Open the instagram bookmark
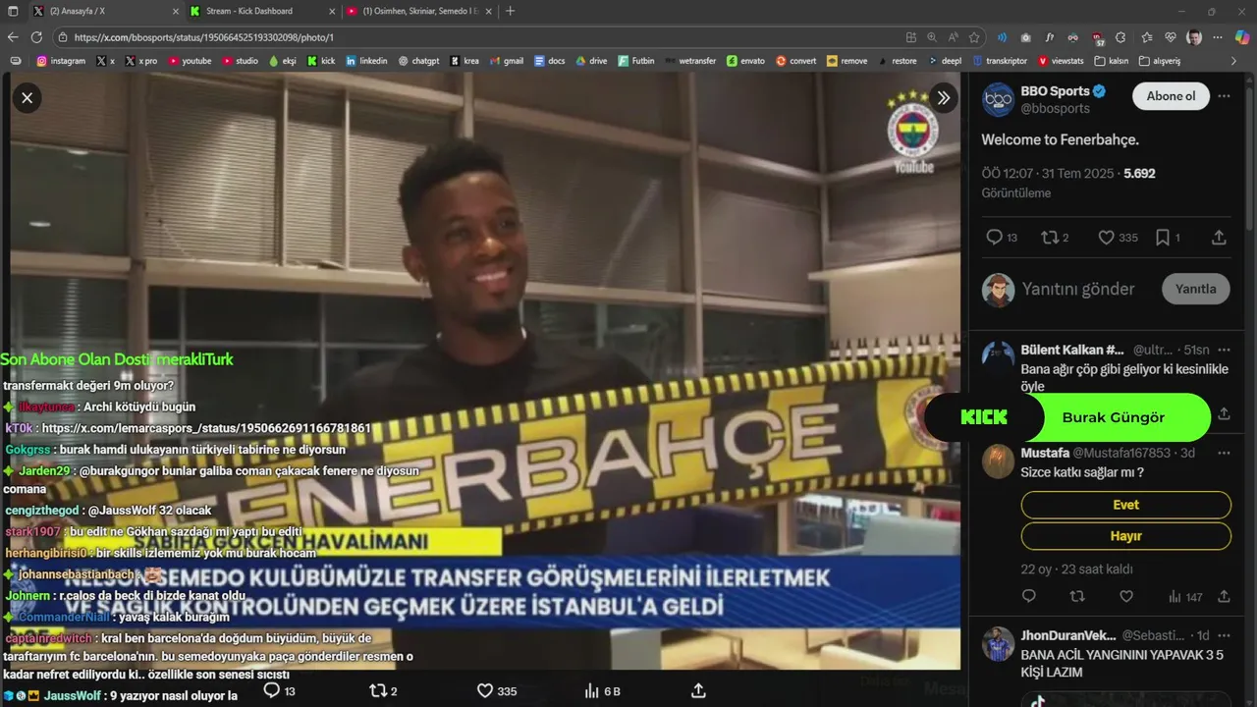 point(61,61)
